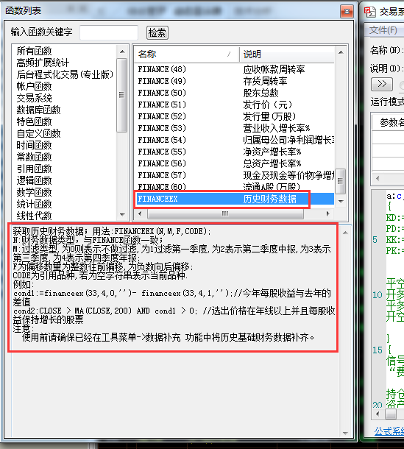Select 自定义函数 category
This screenshot has width=404, height=449.
(38, 133)
